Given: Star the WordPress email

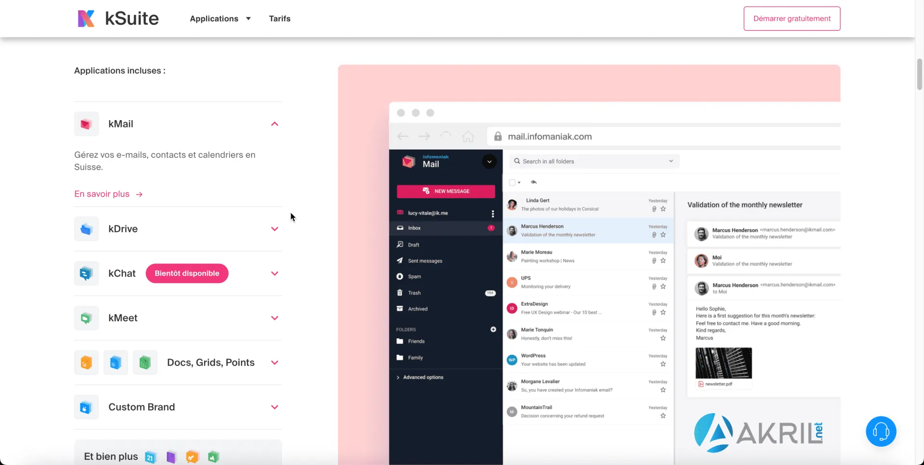Looking at the screenshot, I should (663, 364).
